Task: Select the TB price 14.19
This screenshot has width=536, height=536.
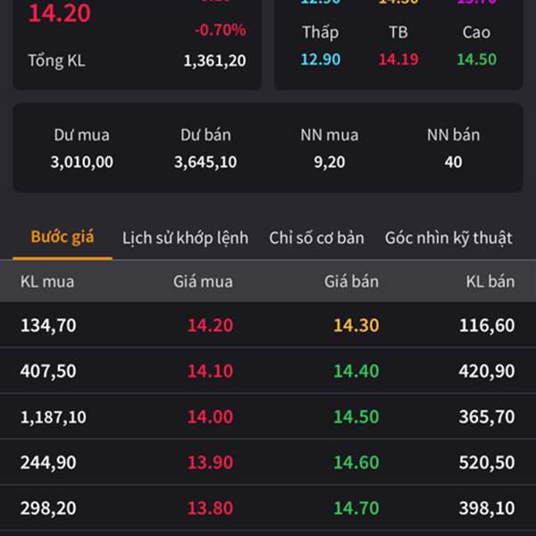Action: [x=398, y=60]
